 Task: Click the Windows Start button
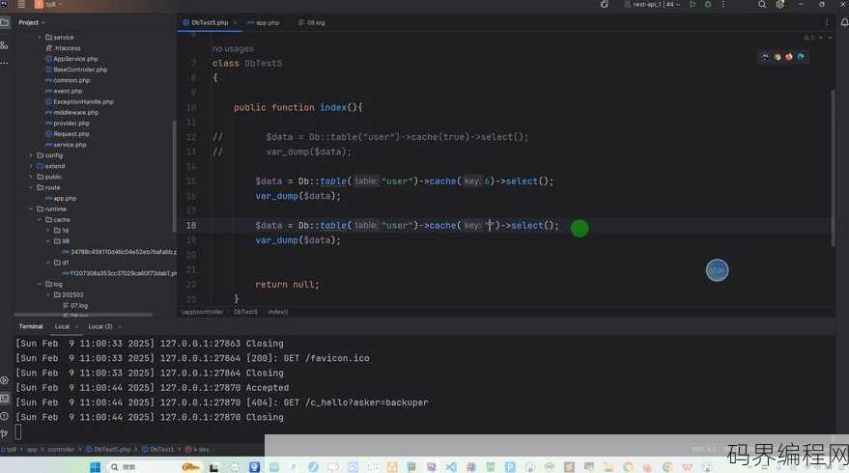click(x=96, y=467)
